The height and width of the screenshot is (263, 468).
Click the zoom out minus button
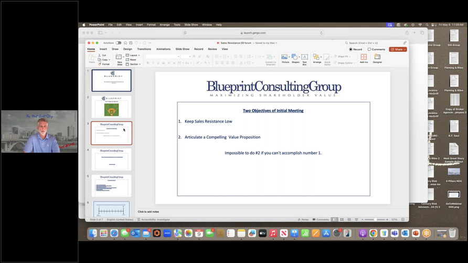pos(362,219)
